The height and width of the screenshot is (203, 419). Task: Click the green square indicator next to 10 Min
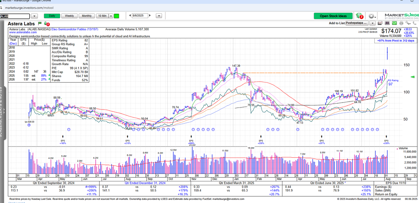point(117,16)
